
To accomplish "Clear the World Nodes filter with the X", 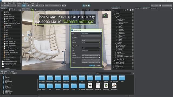I will (125, 10).
